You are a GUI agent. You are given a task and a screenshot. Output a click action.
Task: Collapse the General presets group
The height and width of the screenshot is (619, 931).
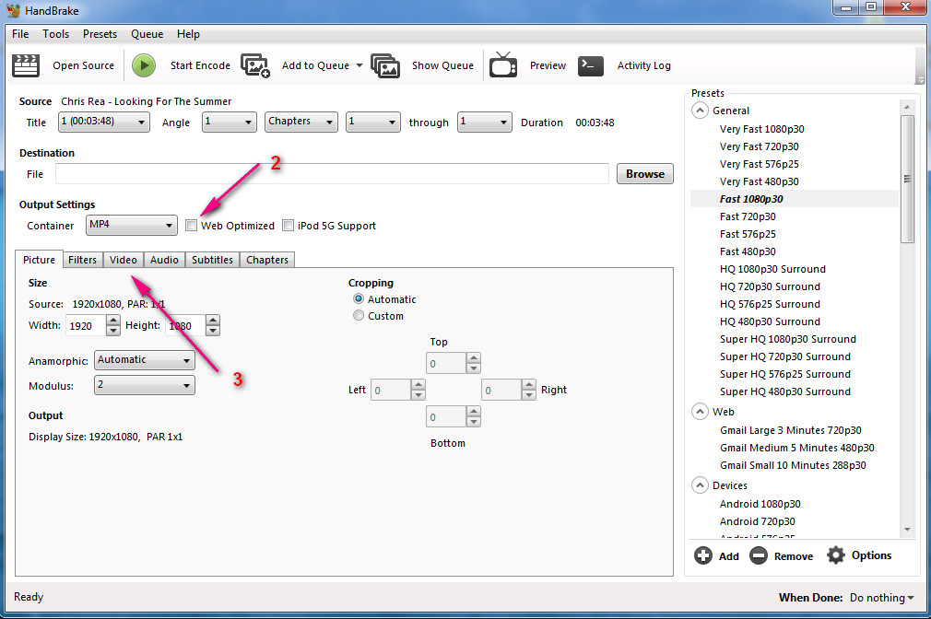pyautogui.click(x=700, y=111)
